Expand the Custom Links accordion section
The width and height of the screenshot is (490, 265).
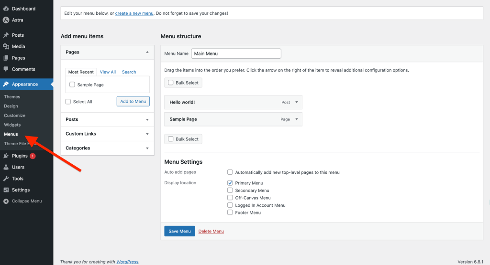coord(107,134)
